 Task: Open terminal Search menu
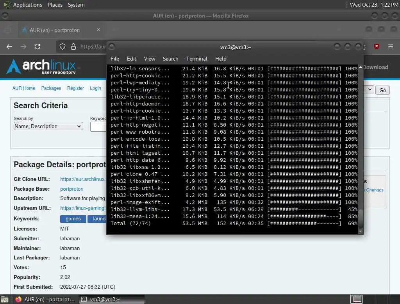[x=170, y=59]
